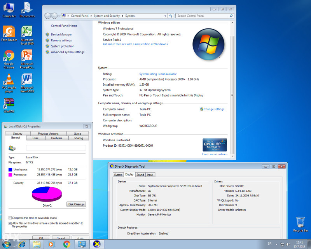The height and width of the screenshot is (249, 311).
Task: Click the SR language indicator
Action: point(269,244)
